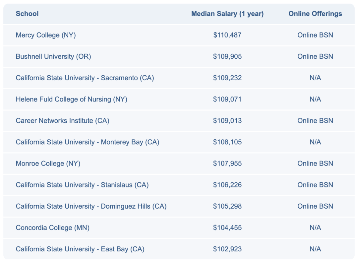Click the Median Salary (1 year) header

pyautogui.click(x=227, y=14)
